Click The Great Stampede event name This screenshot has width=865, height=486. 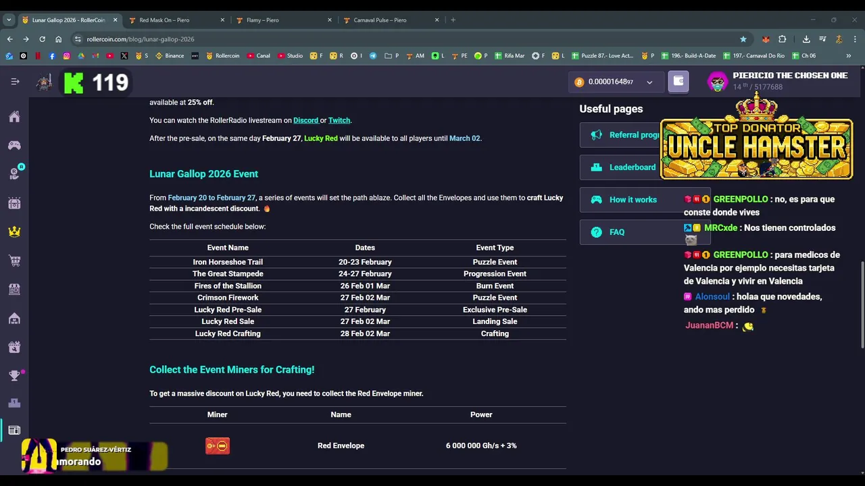pos(228,274)
